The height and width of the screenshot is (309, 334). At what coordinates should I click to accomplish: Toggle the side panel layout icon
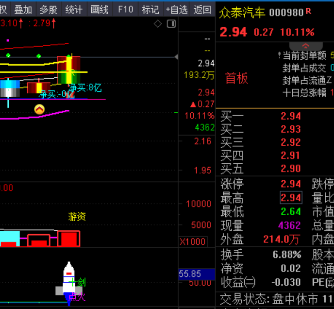point(171,24)
